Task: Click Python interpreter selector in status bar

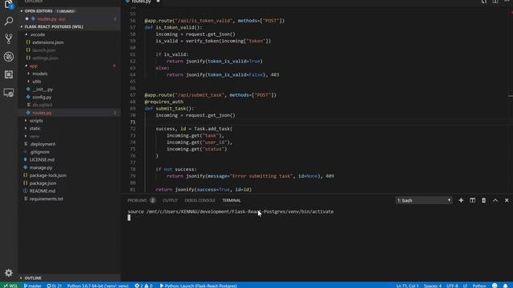Action: click(x=98, y=286)
